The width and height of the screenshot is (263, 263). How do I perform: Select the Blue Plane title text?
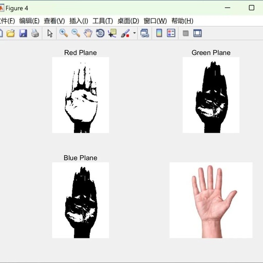pyautogui.click(x=81, y=158)
